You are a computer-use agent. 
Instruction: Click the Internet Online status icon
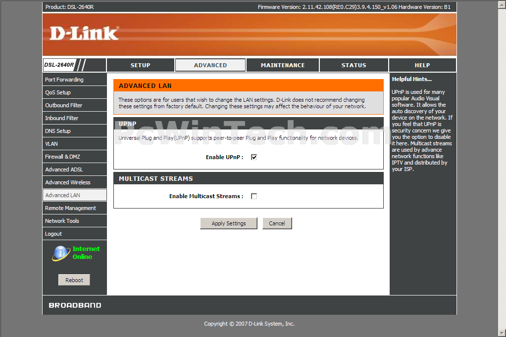61,253
